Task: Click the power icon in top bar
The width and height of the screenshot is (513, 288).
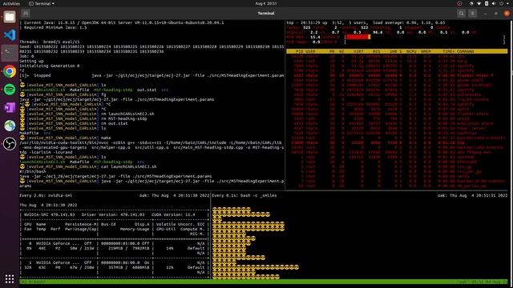Action: click(x=501, y=3)
